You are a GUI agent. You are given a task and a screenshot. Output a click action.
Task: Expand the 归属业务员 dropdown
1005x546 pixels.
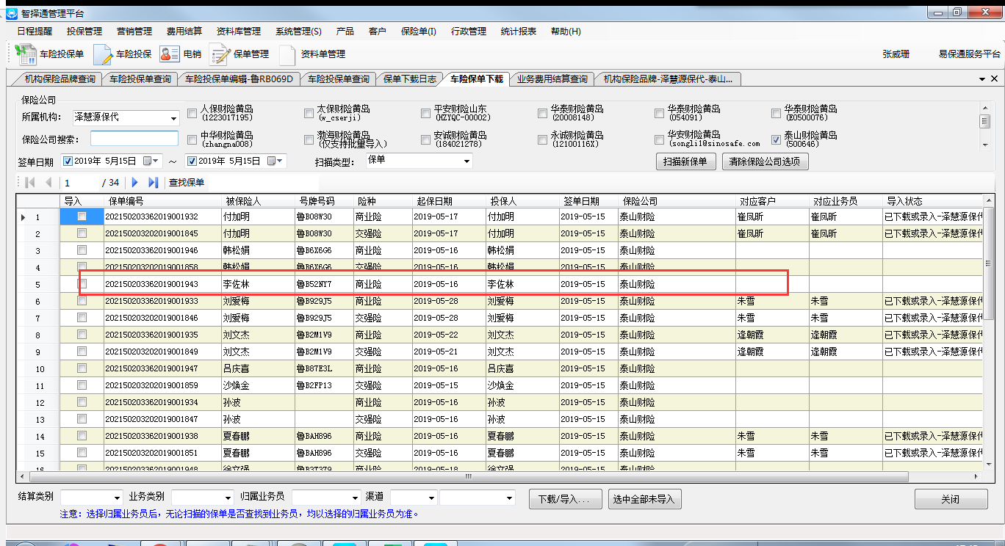pyautogui.click(x=356, y=498)
